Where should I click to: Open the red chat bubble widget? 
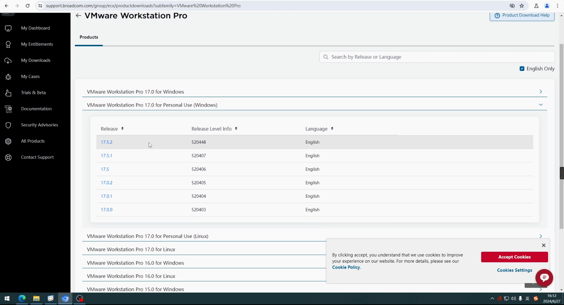coord(544,278)
